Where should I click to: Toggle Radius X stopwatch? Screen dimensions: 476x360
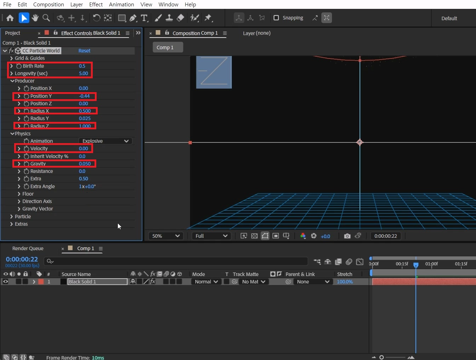point(26,111)
